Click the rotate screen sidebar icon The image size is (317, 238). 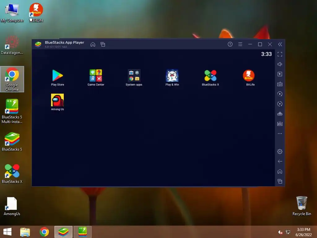(x=280, y=104)
